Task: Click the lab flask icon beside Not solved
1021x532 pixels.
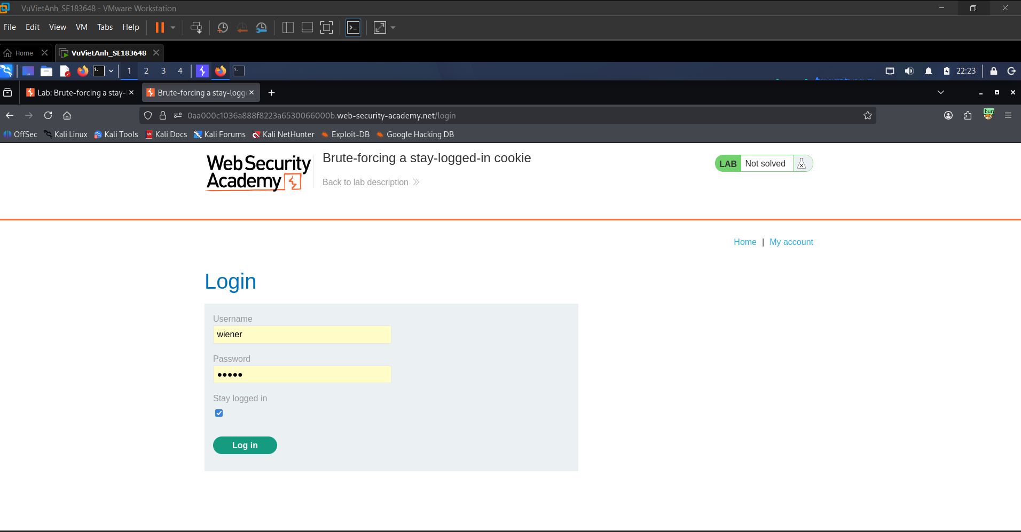Action: pos(802,164)
